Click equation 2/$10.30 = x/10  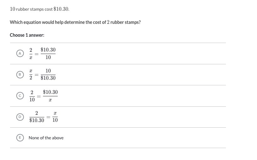click(44, 117)
